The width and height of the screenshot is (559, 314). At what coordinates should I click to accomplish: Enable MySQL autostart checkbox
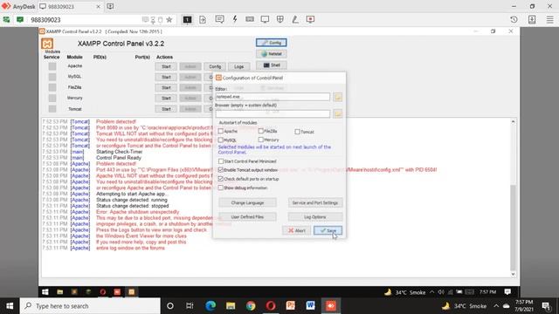[221, 140]
